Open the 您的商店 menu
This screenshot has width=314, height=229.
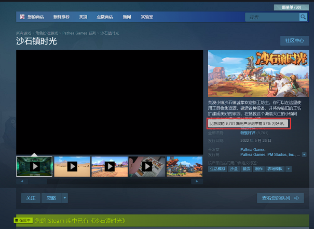35,17
